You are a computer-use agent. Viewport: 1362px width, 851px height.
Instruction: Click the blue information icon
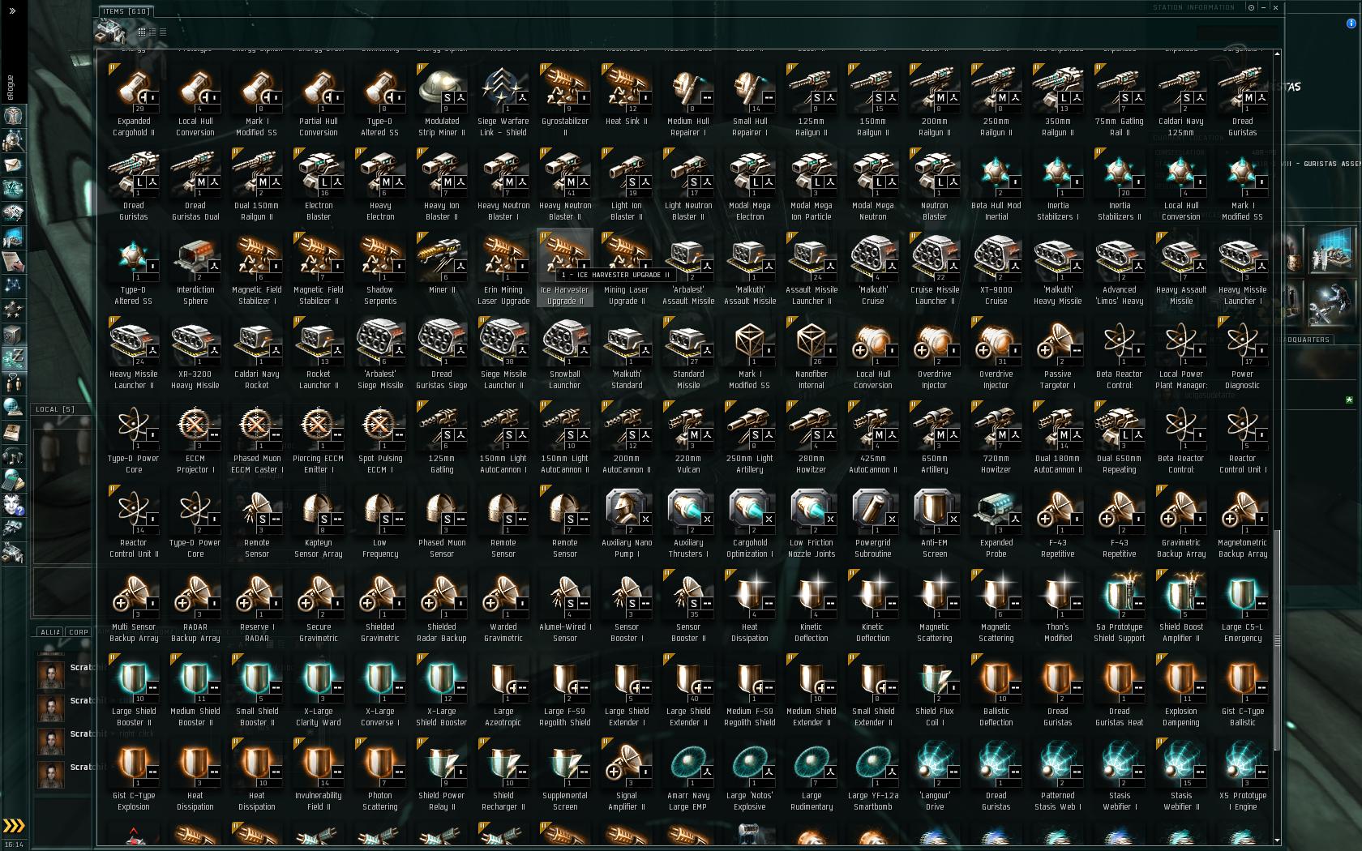click(x=1351, y=24)
